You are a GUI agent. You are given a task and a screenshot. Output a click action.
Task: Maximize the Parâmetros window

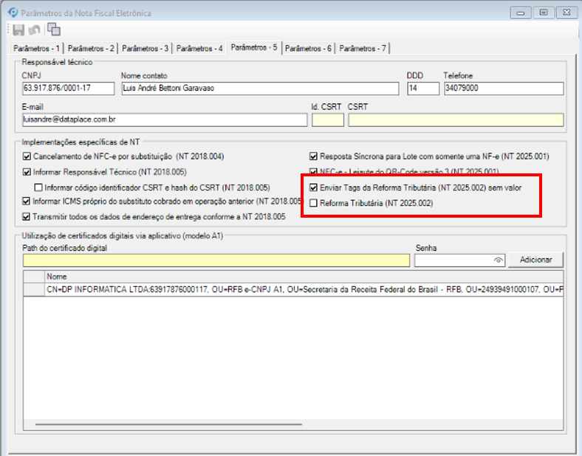543,13
